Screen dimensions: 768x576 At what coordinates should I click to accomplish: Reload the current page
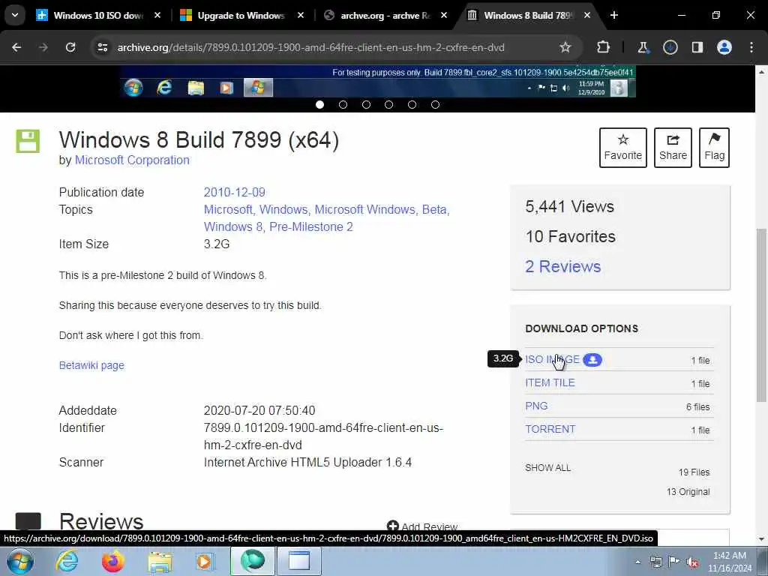click(x=70, y=47)
